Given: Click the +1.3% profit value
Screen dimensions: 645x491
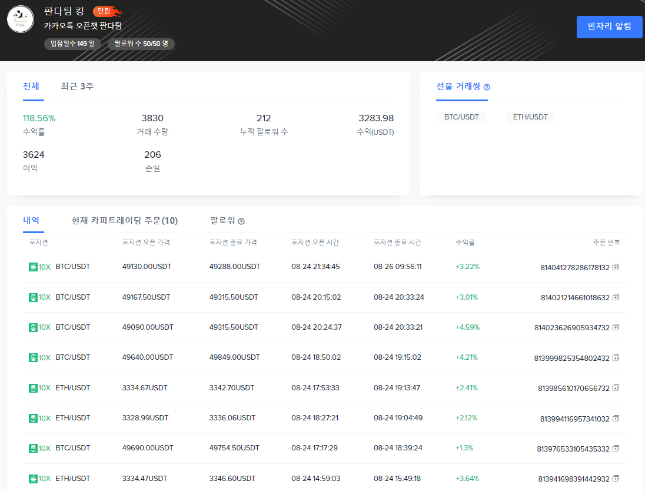Looking at the screenshot, I should point(464,448).
